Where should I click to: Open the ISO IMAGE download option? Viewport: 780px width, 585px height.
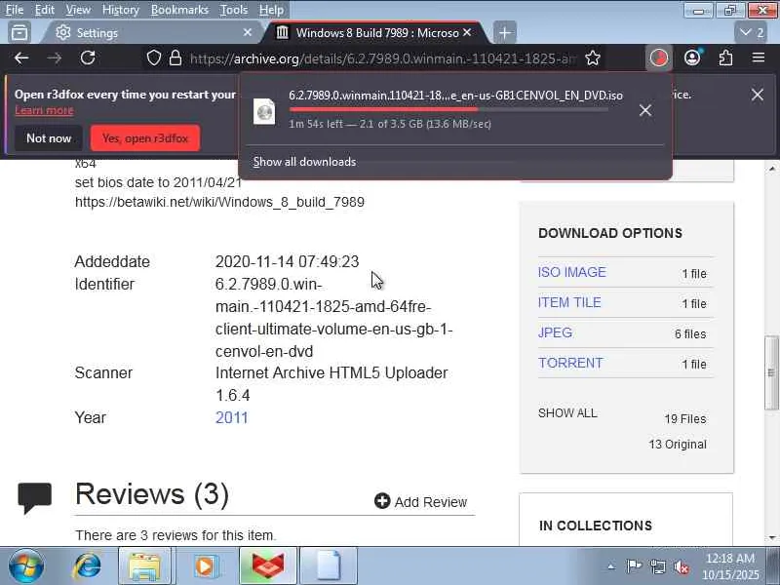click(571, 272)
